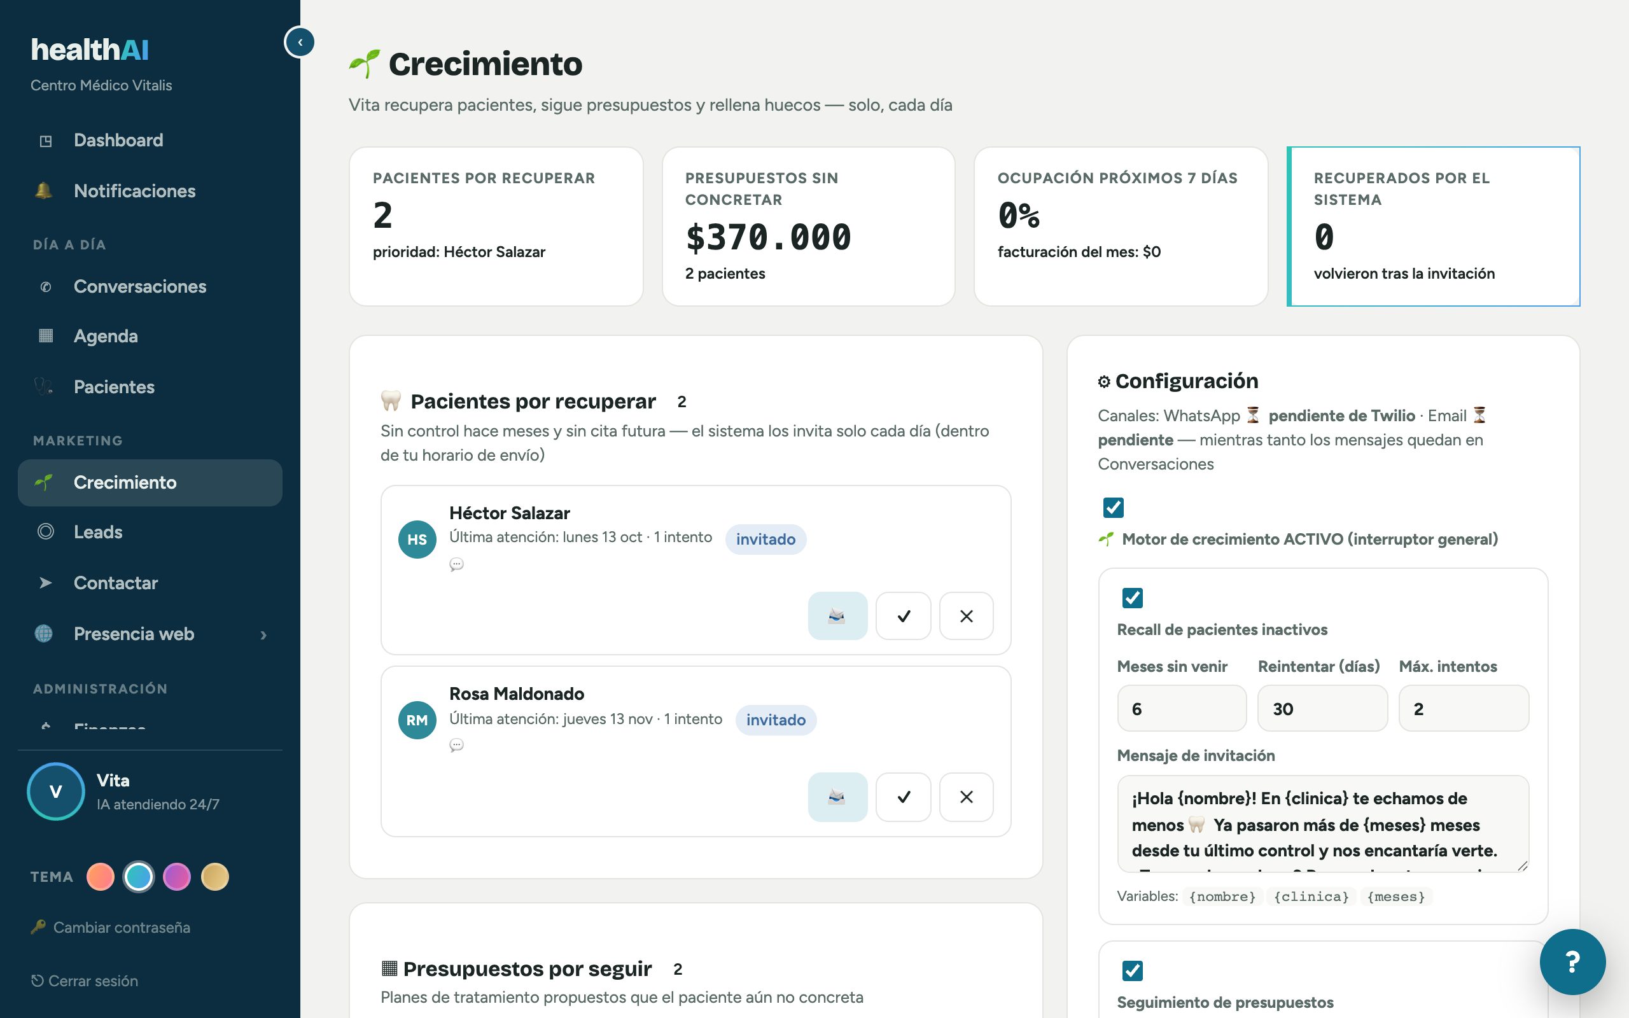Open the Ocupación próximos 7 días card
This screenshot has width=1629, height=1018.
pos(1121,227)
